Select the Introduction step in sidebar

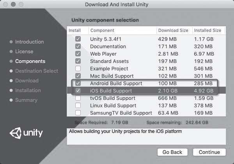coord(29,42)
